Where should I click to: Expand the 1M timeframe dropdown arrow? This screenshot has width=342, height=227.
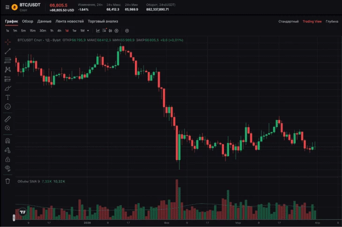point(89,30)
